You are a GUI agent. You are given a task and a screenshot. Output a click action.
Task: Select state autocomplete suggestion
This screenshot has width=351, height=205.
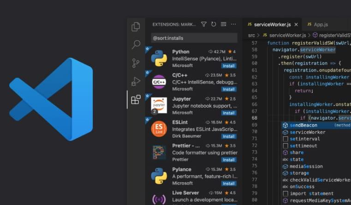coord(316,159)
